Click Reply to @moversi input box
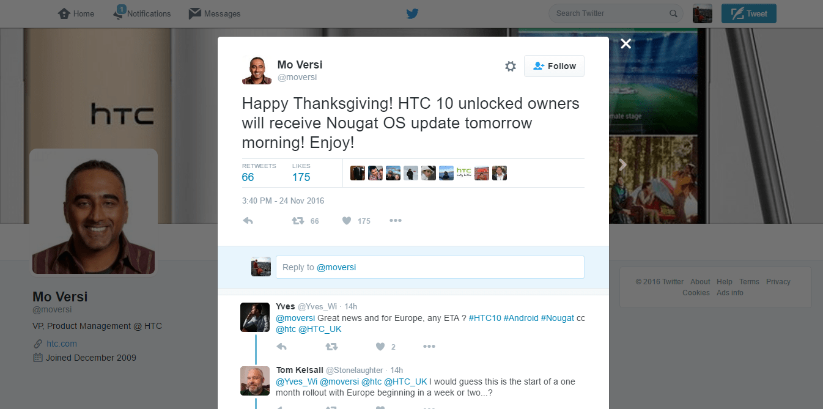 pyautogui.click(x=430, y=267)
